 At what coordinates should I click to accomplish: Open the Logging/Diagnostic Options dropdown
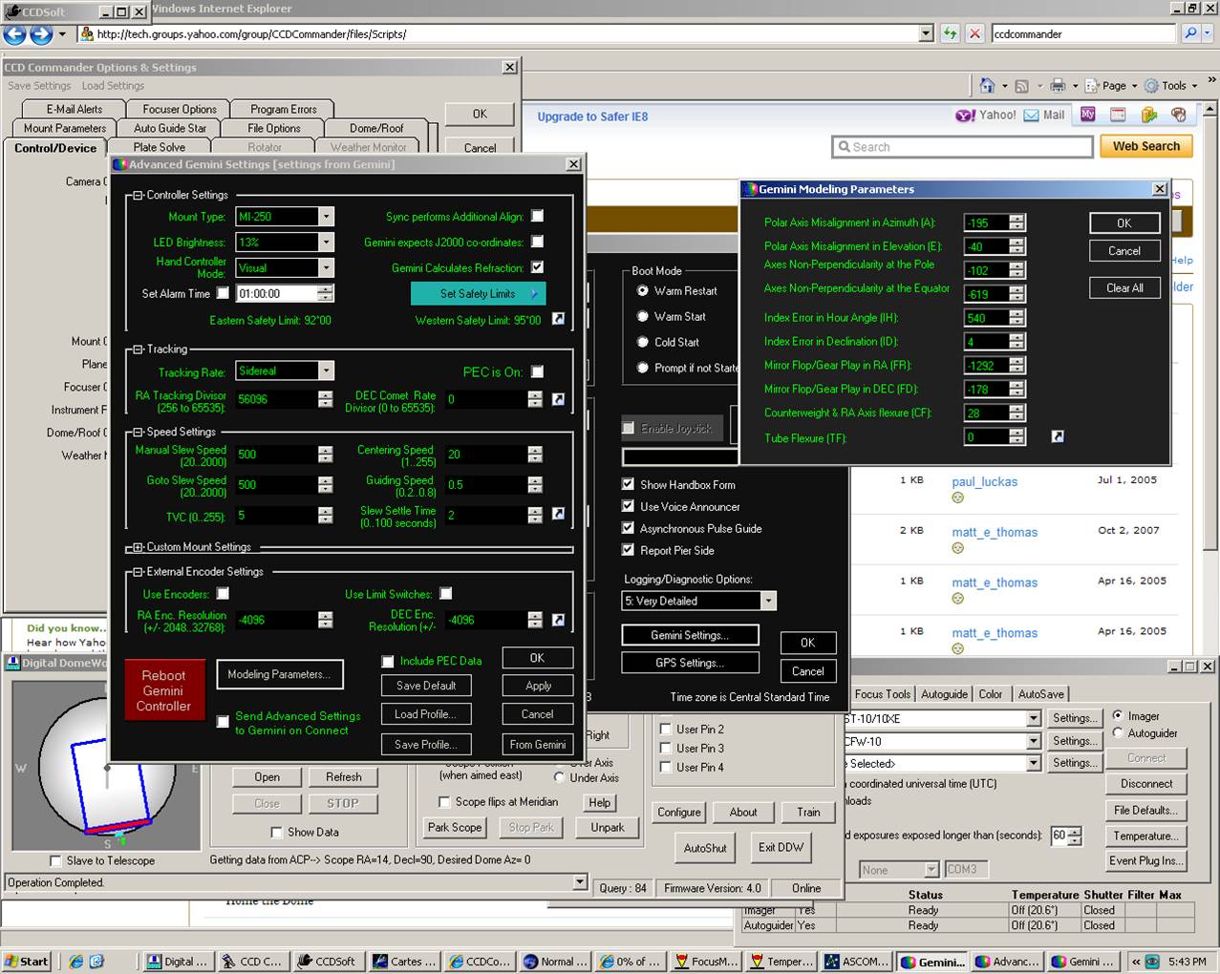[768, 601]
